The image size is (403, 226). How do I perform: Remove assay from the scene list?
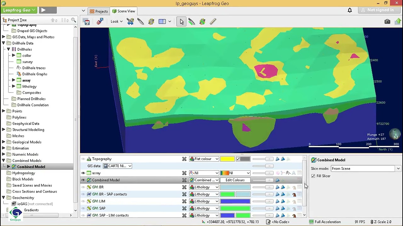coord(184,173)
